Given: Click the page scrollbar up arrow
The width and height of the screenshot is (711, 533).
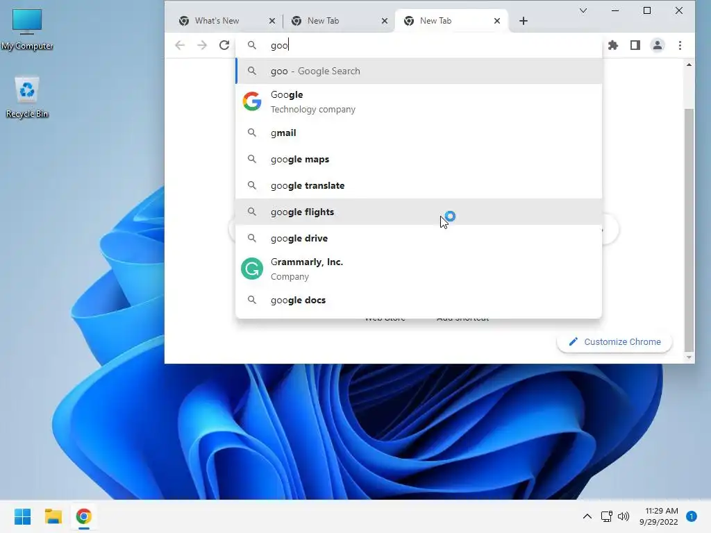Looking at the screenshot, I should tap(689, 65).
